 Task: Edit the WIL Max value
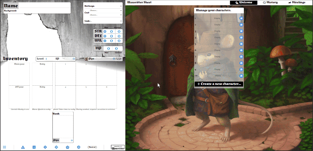[111, 41]
